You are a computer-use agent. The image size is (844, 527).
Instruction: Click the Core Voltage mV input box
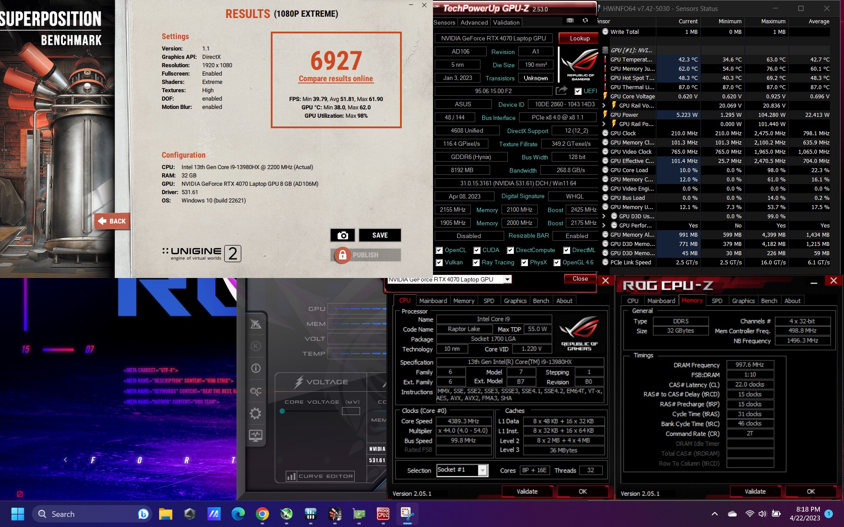coord(351,411)
